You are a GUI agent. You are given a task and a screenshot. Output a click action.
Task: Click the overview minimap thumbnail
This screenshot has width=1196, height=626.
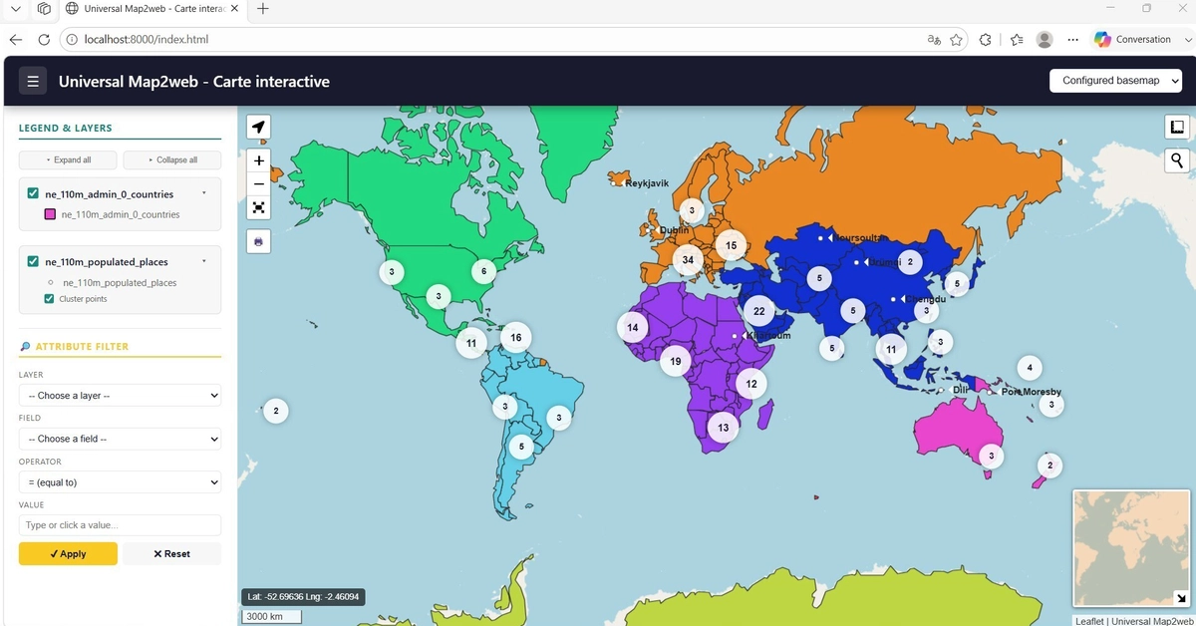coord(1130,547)
